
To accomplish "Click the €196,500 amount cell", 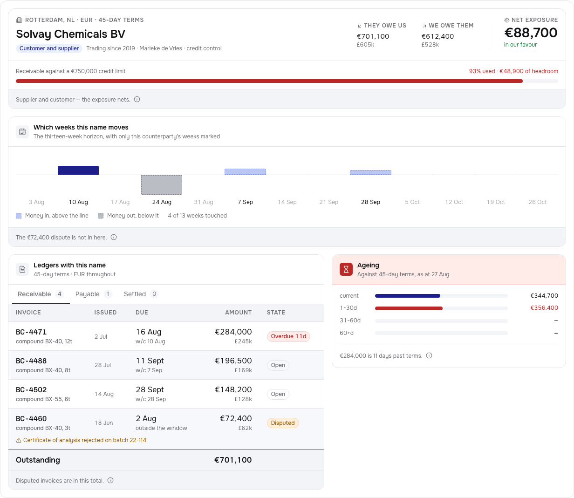I will (x=233, y=361).
